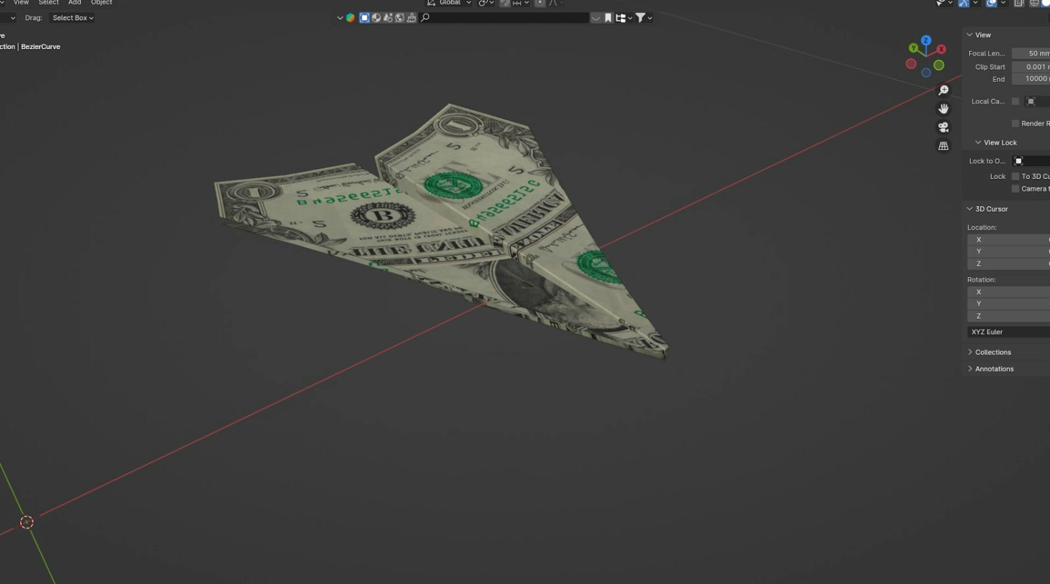Click the zoom in/out viewport icon
The image size is (1050, 584).
coord(943,90)
